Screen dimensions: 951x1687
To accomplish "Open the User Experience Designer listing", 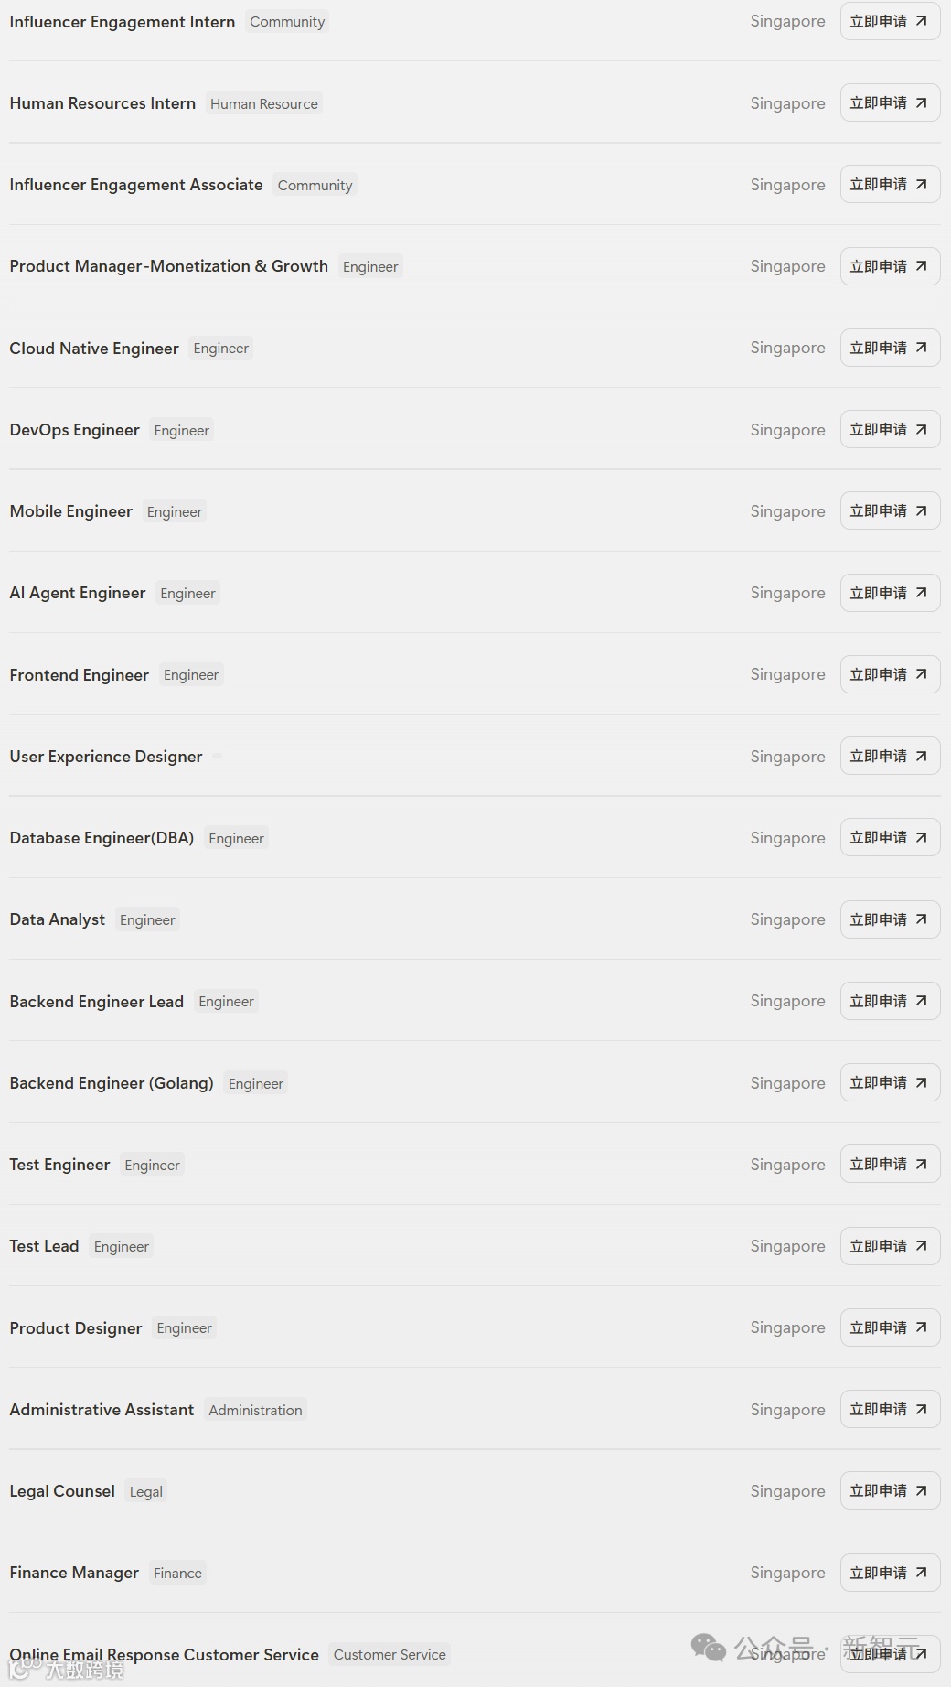I will click(106, 757).
